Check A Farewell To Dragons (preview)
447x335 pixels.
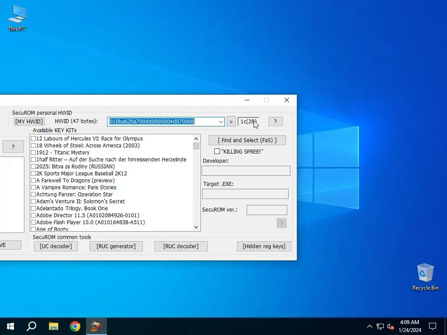pos(33,181)
